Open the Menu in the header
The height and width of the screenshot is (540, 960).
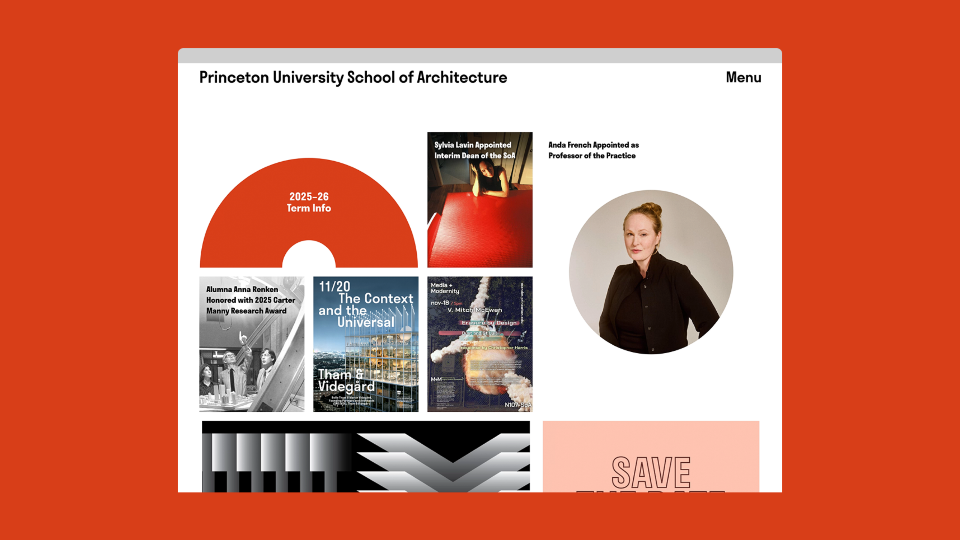pyautogui.click(x=743, y=77)
